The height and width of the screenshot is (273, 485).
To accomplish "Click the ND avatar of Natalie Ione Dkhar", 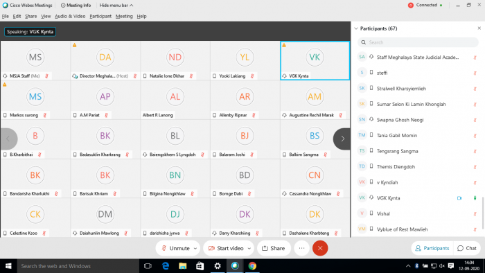I will 175,58.
